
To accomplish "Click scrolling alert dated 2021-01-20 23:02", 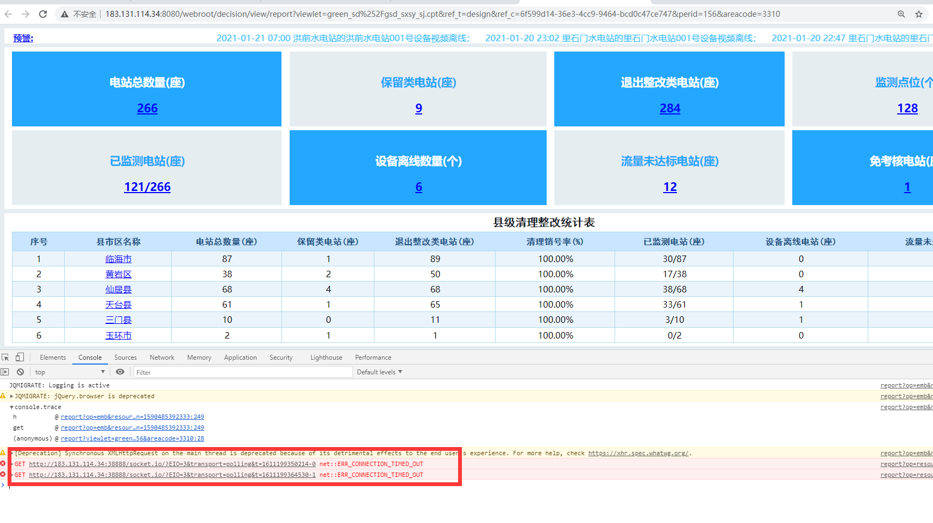I will click(621, 38).
